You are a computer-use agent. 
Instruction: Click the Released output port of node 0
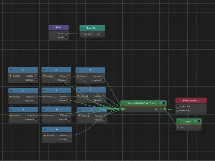(x=70, y=139)
